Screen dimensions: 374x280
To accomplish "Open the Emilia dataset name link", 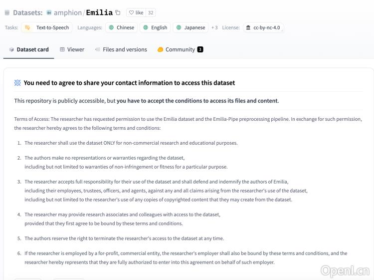I will (99, 12).
